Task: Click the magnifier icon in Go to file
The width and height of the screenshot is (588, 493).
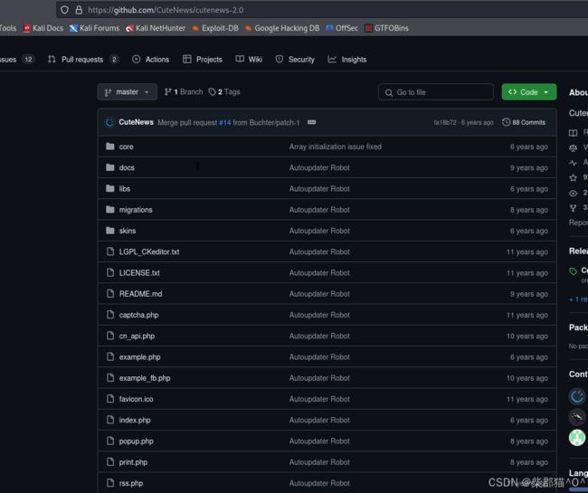Action: tap(389, 92)
